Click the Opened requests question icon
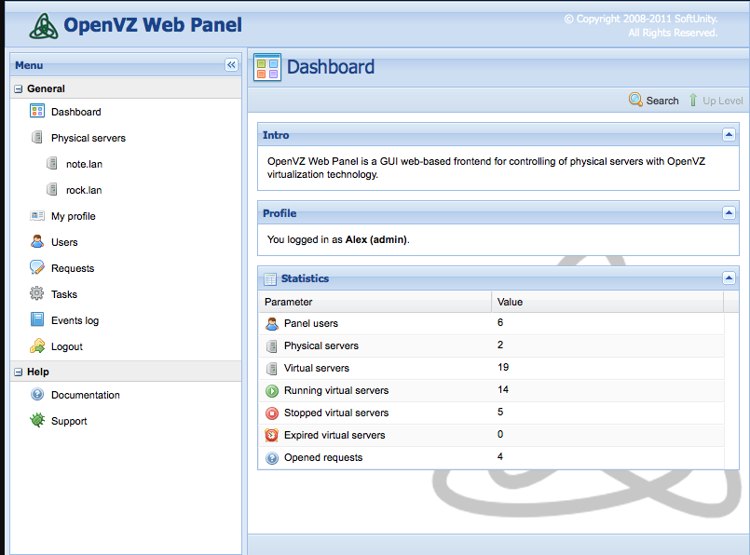The height and width of the screenshot is (555, 750). (x=272, y=458)
